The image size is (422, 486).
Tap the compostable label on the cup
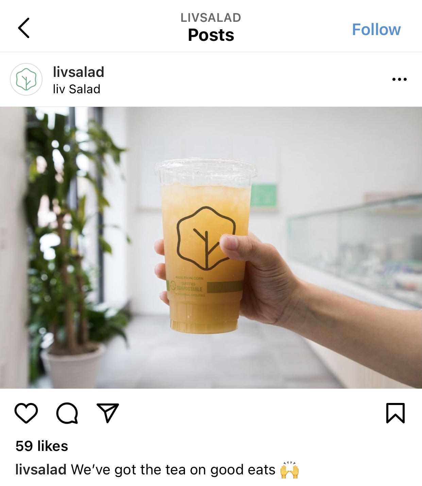[x=189, y=287]
